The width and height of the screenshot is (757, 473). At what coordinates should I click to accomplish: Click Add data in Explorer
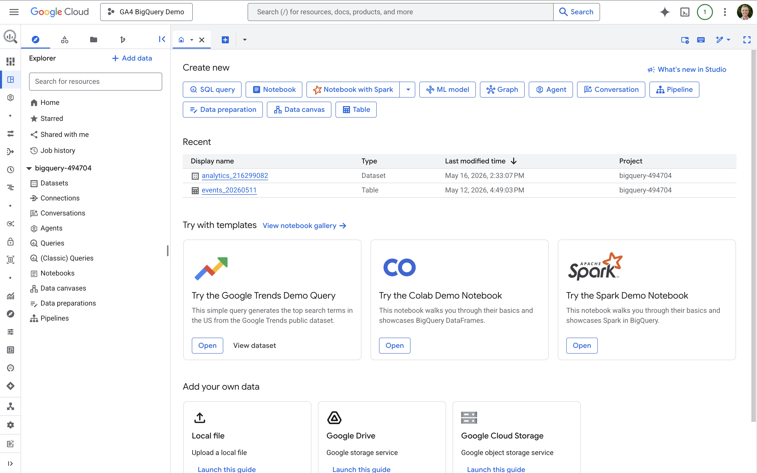[x=132, y=58]
